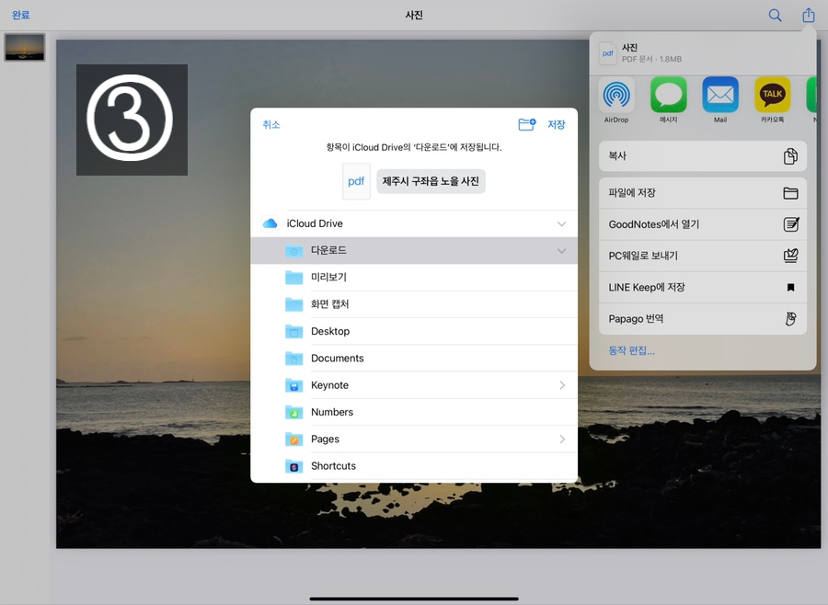Choose GoodNotes에서 열기 action
The height and width of the screenshot is (605, 828).
coord(702,224)
